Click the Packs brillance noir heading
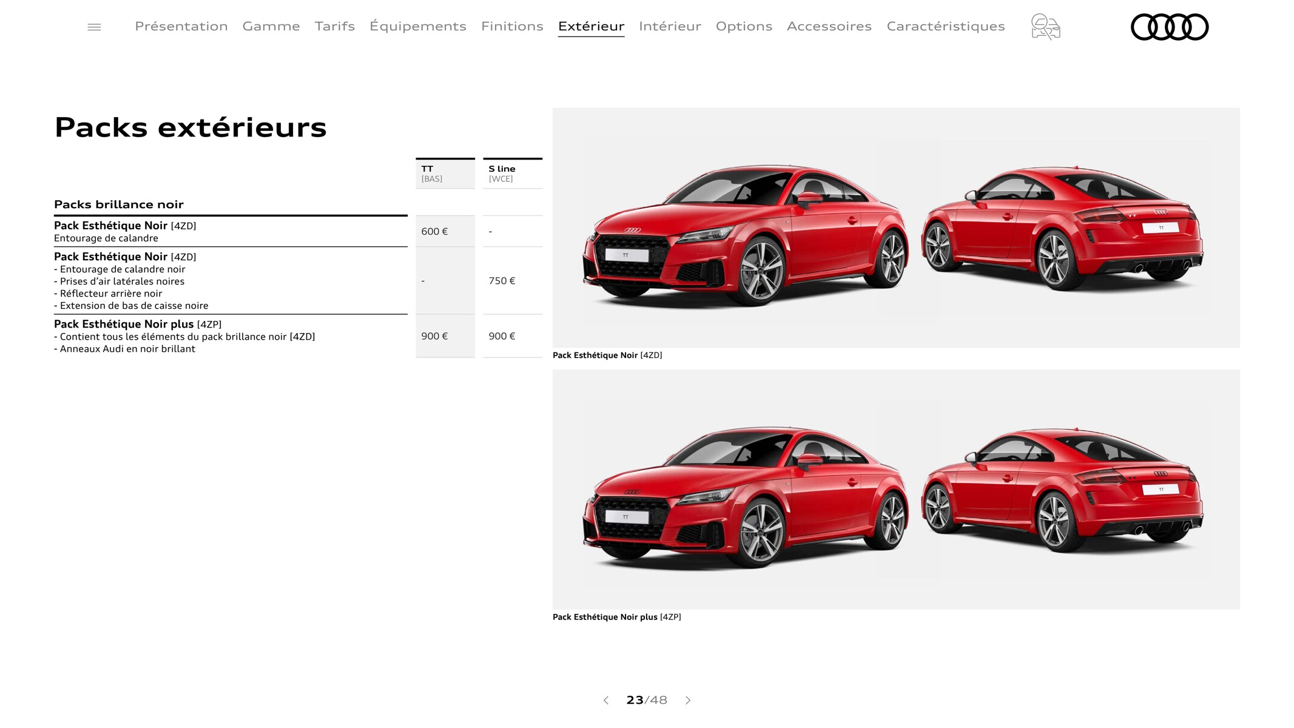Screen dimensions: 1294x728 point(119,204)
